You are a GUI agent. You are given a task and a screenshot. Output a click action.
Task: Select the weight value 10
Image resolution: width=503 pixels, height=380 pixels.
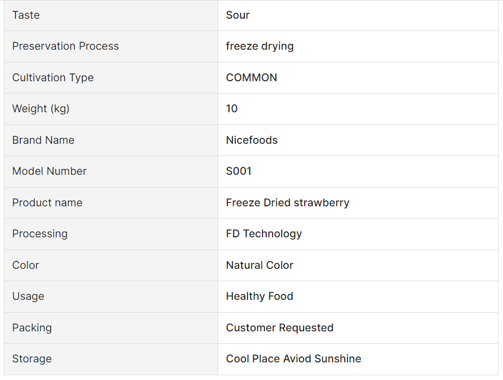(x=231, y=108)
